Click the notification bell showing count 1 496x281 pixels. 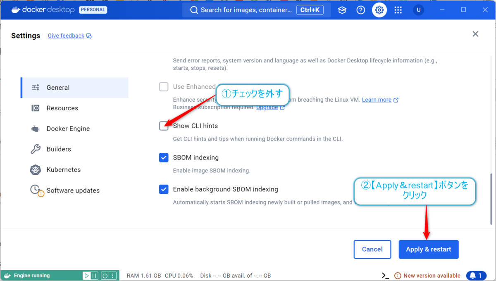(476, 275)
